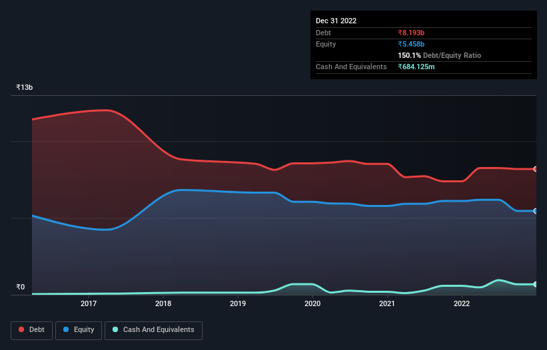The image size is (547, 350).
Task: Click the teal Cash endpoint marker
Action: pos(536,285)
